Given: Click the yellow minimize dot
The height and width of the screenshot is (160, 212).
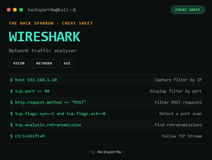Looking at the screenshot, I should 15,10.
